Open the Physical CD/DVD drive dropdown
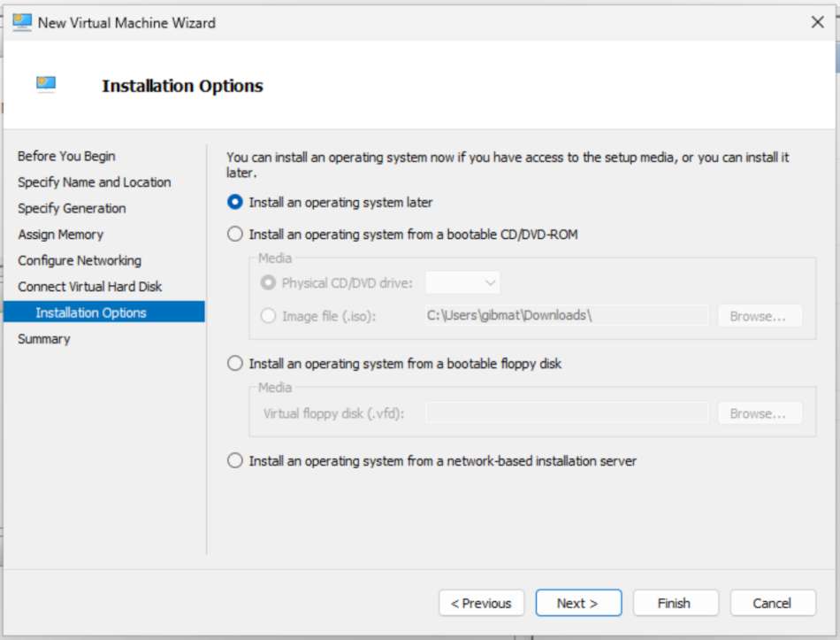Screen dimensions: 840x640 pos(462,282)
